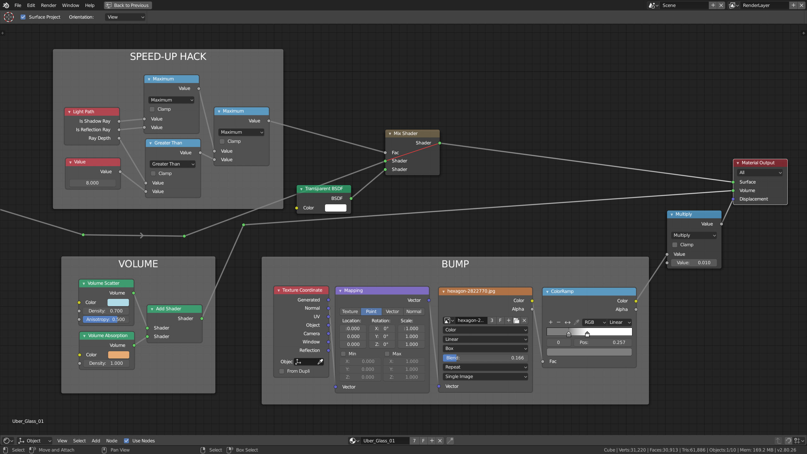Expand the Mapping node dropdown
The width and height of the screenshot is (807, 454).
click(x=340, y=290)
